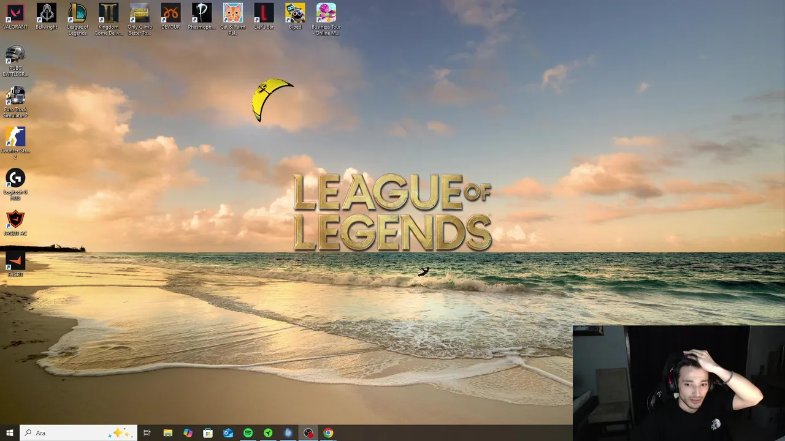Launch the Bellwright game shortcut
This screenshot has width=785, height=441.
pyautogui.click(x=46, y=17)
